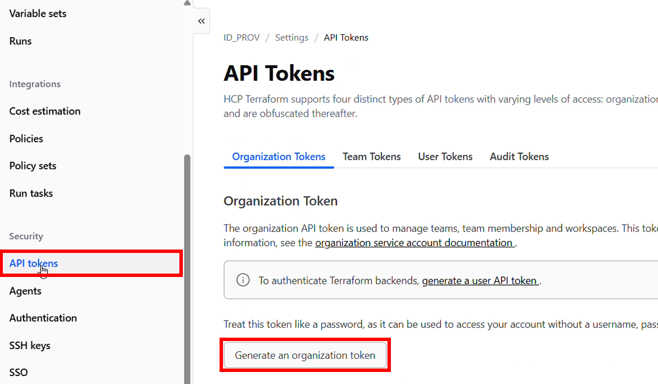This screenshot has height=384, width=658.
Task: Click the ID_PROV breadcrumb
Action: 242,37
